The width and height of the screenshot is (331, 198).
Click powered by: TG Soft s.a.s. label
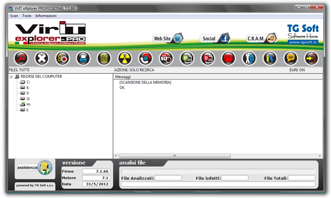[x=35, y=185]
